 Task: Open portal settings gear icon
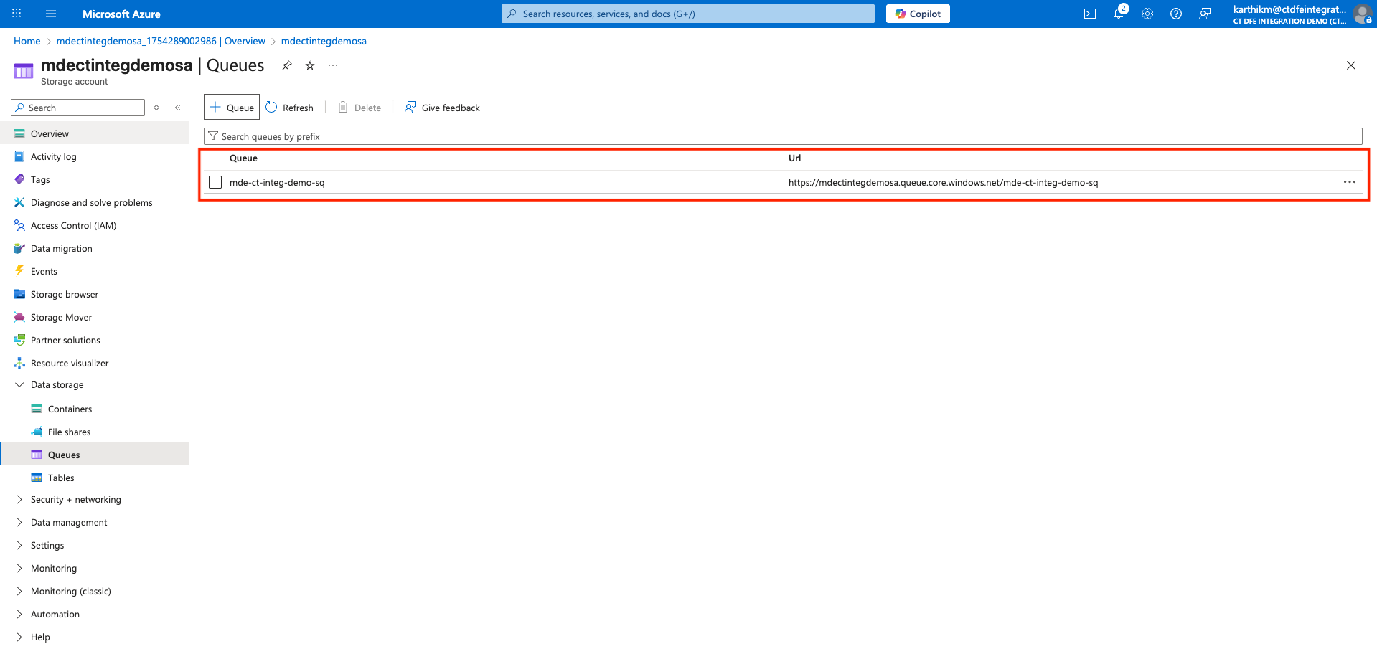[x=1147, y=14]
